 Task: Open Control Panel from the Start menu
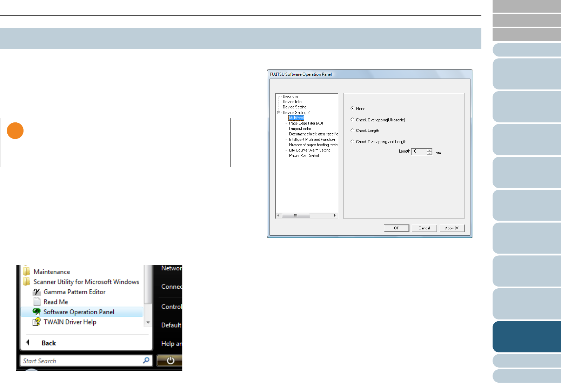[171, 307]
